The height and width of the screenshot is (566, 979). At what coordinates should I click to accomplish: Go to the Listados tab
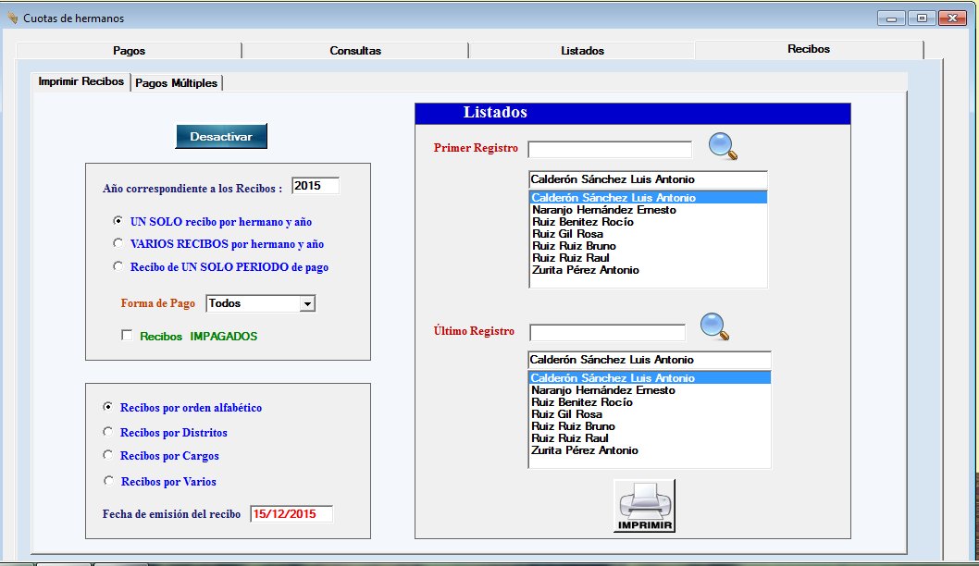582,51
